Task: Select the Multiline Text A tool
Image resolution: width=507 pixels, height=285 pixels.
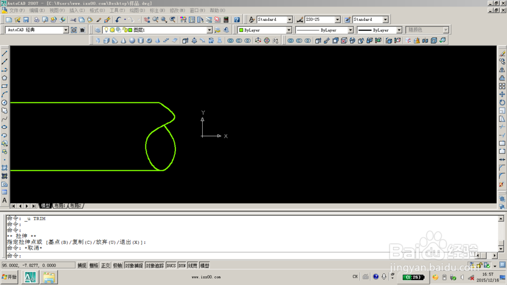Action: pyautogui.click(x=5, y=200)
